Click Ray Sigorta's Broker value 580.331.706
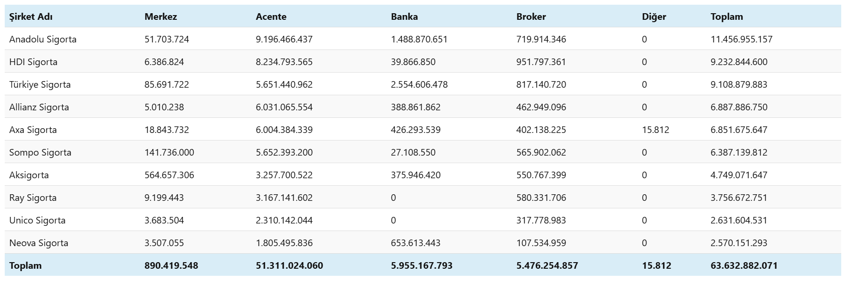845x281 pixels. tap(541, 198)
